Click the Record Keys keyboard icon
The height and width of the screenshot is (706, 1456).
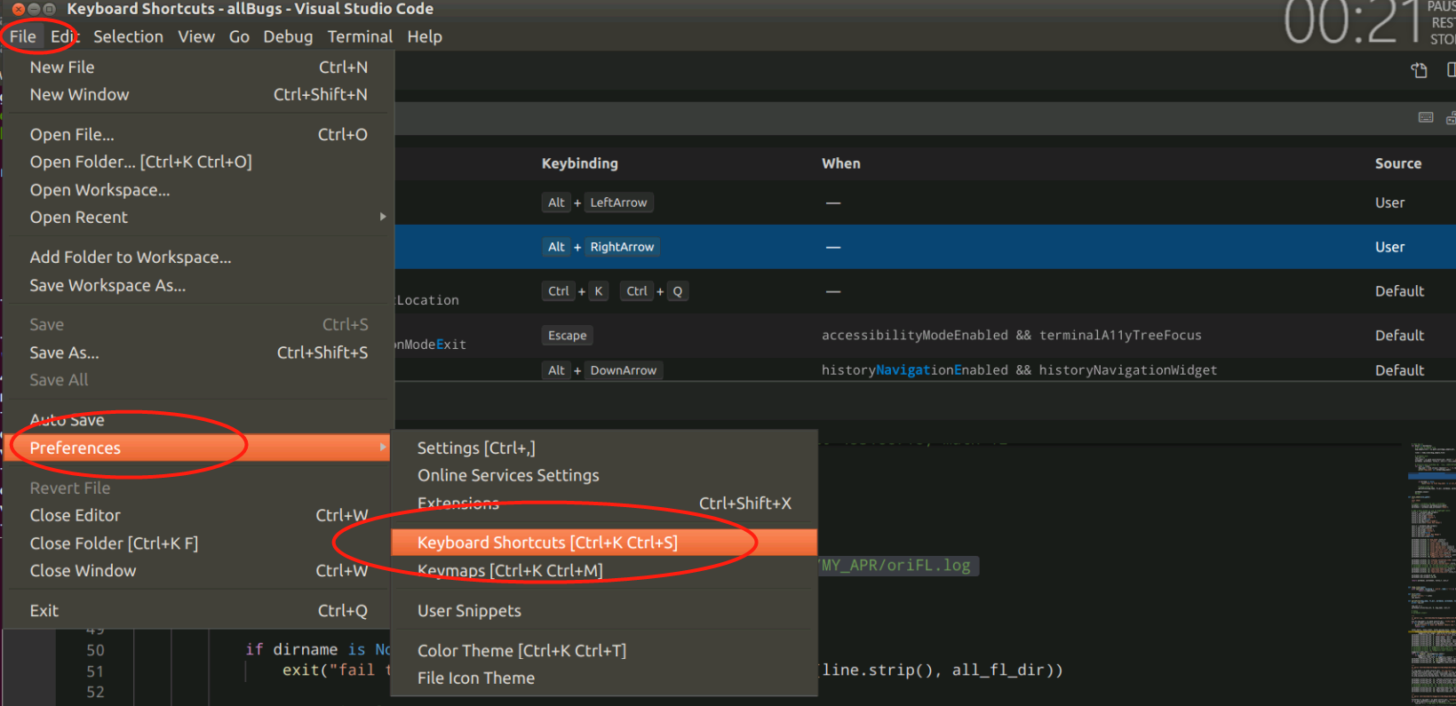coord(1426,117)
